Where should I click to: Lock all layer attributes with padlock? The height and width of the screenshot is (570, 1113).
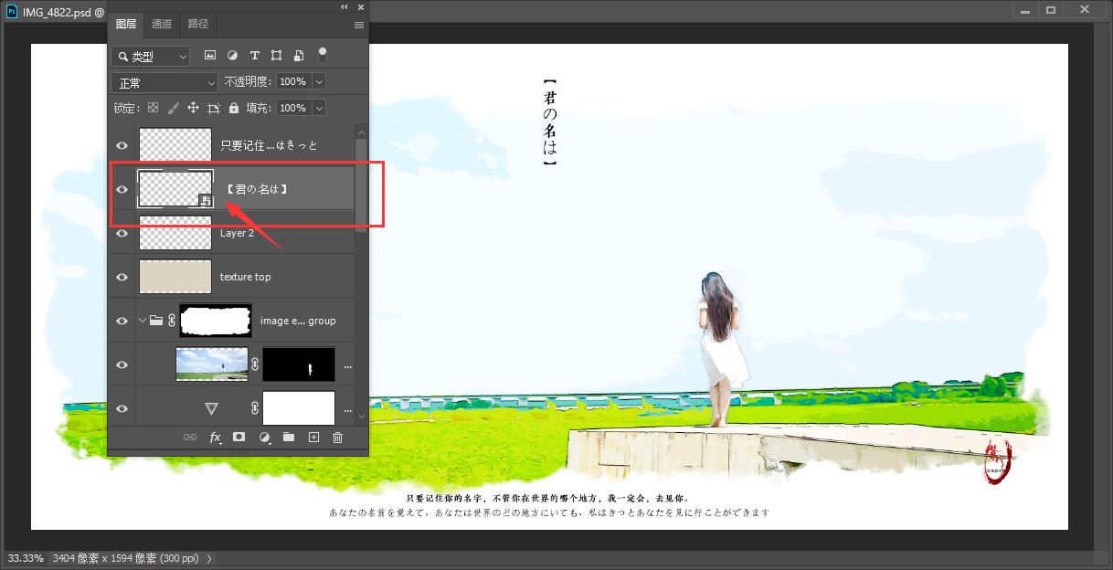234,108
